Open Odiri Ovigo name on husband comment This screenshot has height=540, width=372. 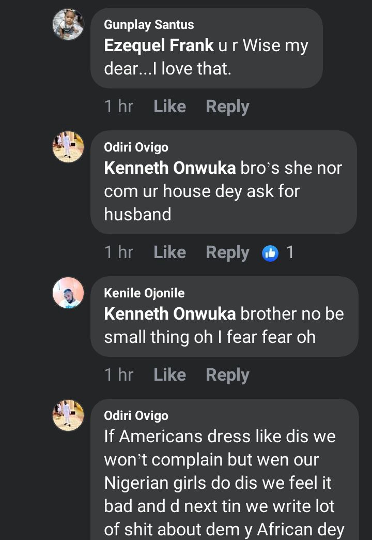tap(136, 147)
